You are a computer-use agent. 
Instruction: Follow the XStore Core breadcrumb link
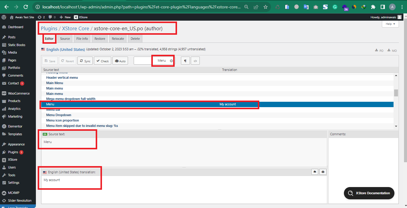[75, 28]
